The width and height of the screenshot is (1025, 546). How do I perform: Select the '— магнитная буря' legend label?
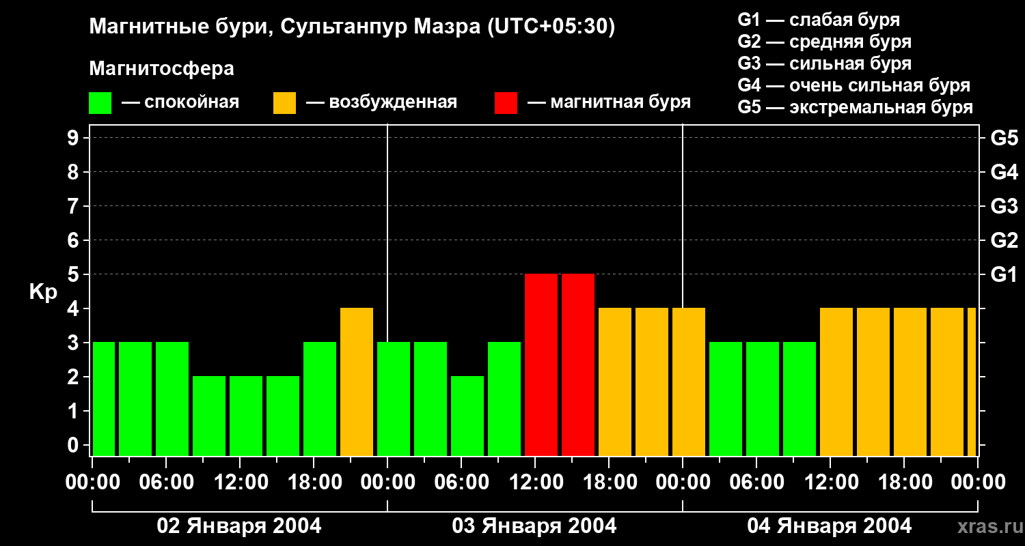(x=609, y=102)
